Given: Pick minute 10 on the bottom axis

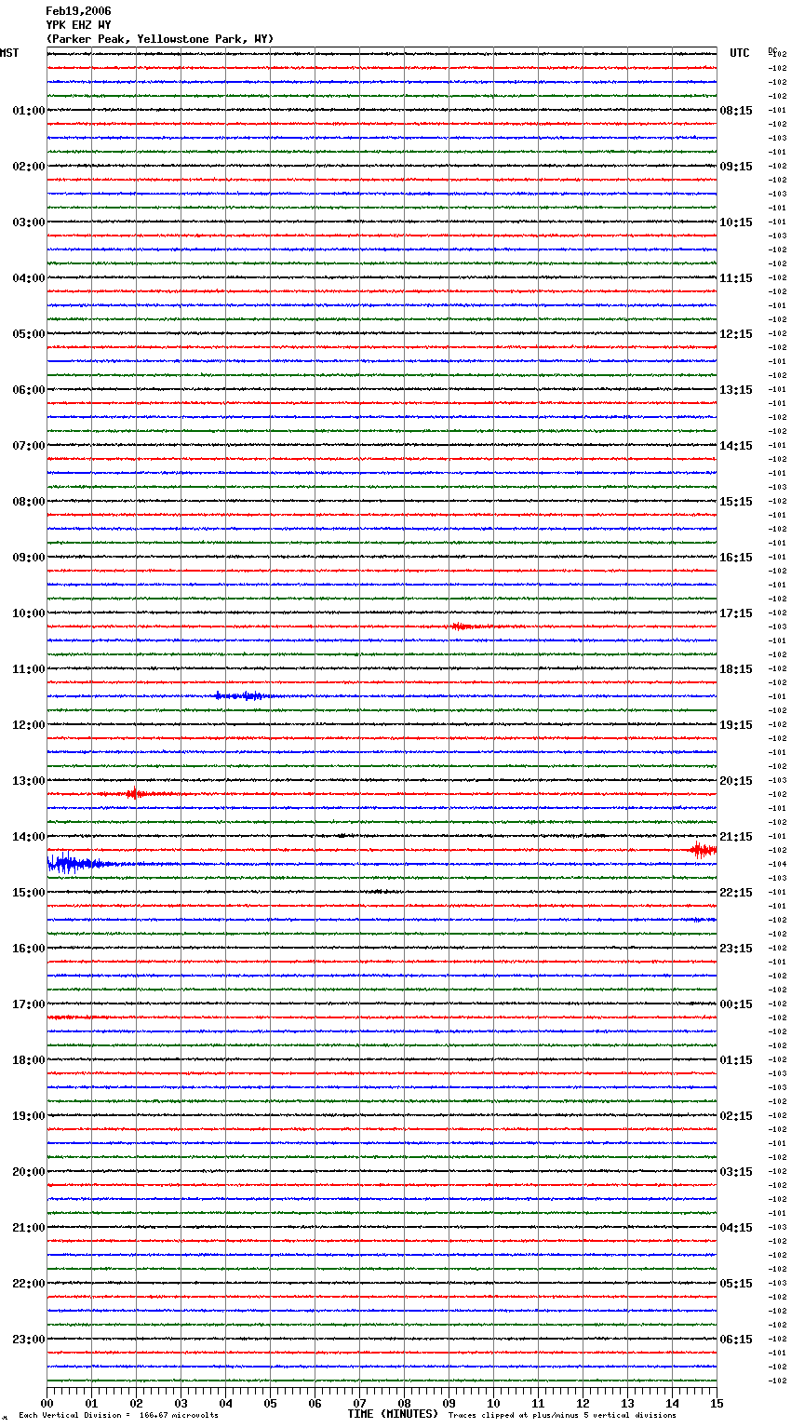Looking at the screenshot, I should pyautogui.click(x=494, y=1403).
